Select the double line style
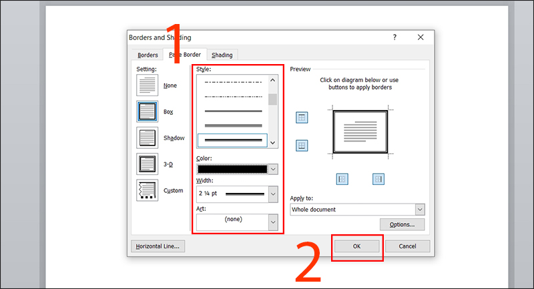Screen dimensions: 534x289 [x=233, y=111]
